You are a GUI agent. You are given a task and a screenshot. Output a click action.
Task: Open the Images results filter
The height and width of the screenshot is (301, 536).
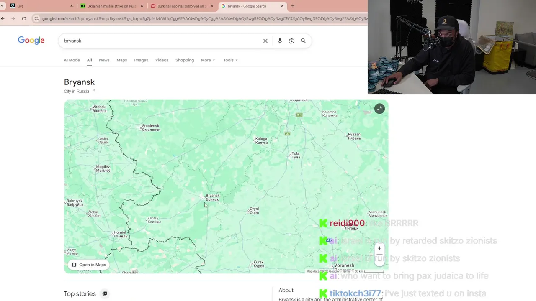pyautogui.click(x=141, y=60)
